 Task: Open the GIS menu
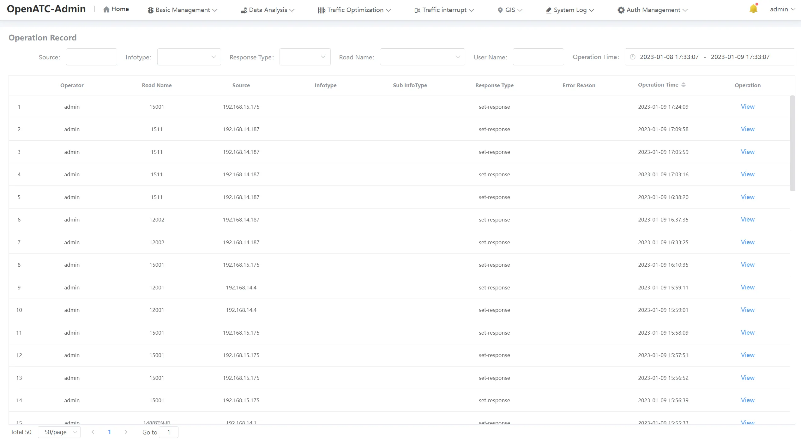510,10
